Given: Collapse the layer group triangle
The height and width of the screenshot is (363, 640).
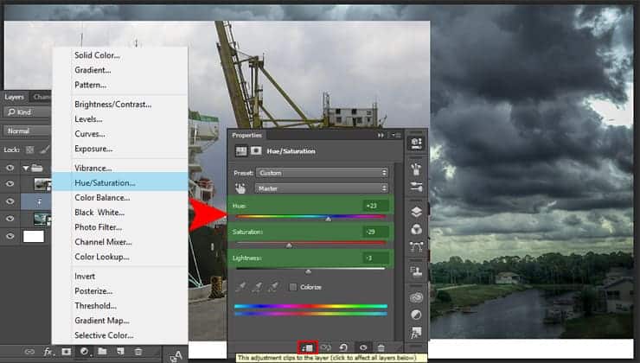Looking at the screenshot, I should 26,168.
